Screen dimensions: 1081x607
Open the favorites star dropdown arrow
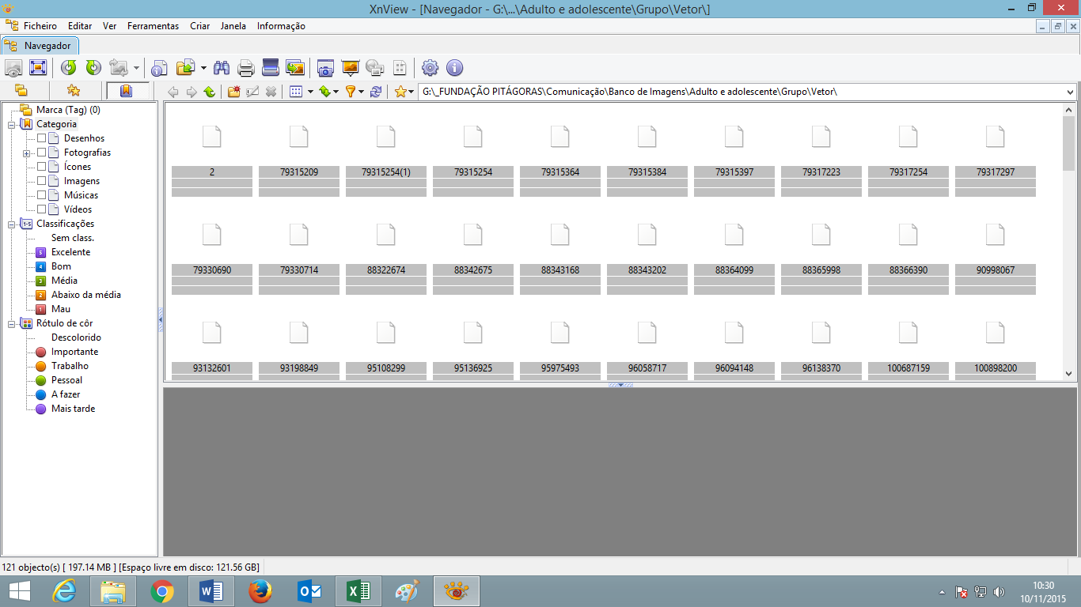tap(412, 92)
